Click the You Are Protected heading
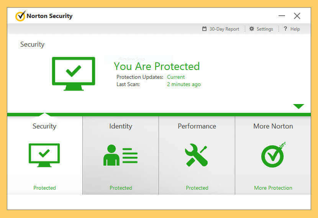Image resolution: width=318 pixels, height=218 pixels. 157,66
